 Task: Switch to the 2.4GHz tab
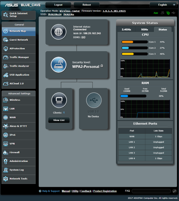click(x=126, y=29)
